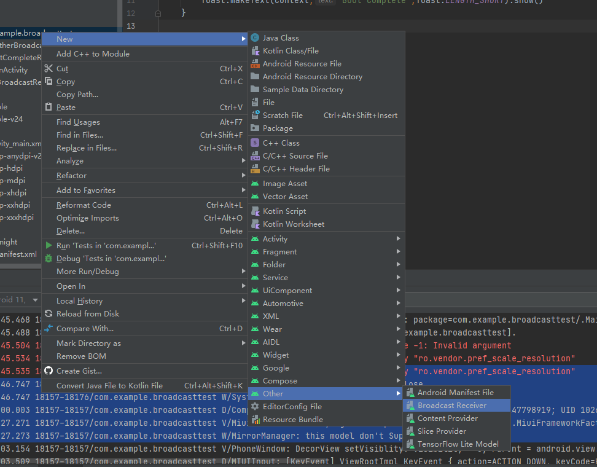
Task: Expand the Mark Directory as submenu arrow
Action: (x=243, y=343)
